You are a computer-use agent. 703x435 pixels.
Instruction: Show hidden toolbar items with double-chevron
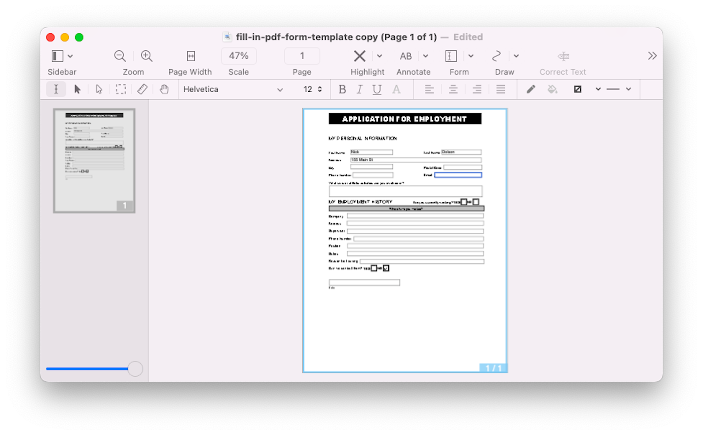652,55
